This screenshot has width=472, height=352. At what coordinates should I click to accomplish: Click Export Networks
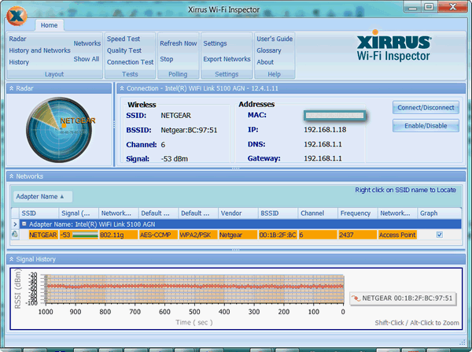tap(227, 59)
